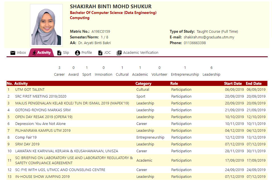
Task: Click the Academic Verification list icon
Action: 119,53
